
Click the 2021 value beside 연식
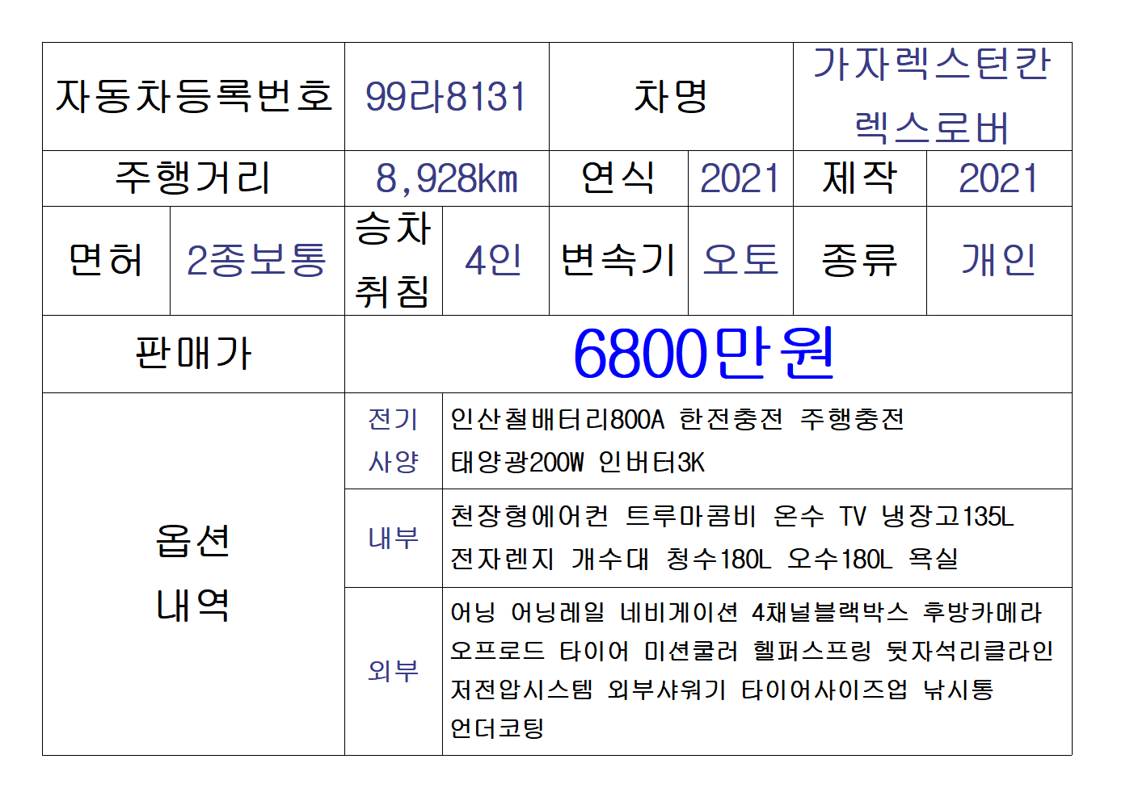(740, 178)
